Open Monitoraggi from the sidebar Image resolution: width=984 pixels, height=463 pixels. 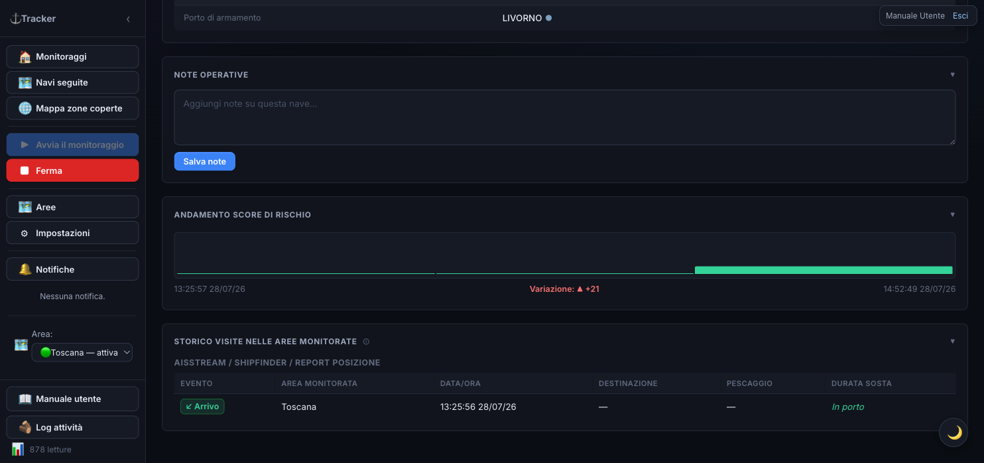point(72,56)
